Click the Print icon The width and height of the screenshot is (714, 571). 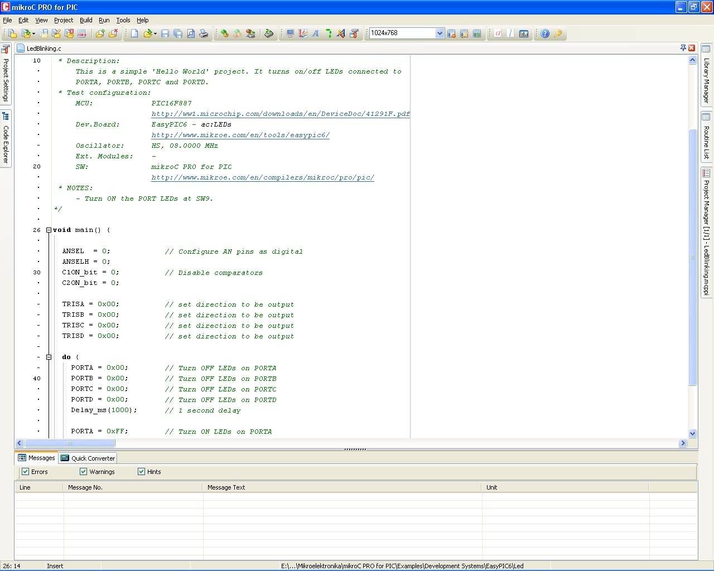coord(204,33)
